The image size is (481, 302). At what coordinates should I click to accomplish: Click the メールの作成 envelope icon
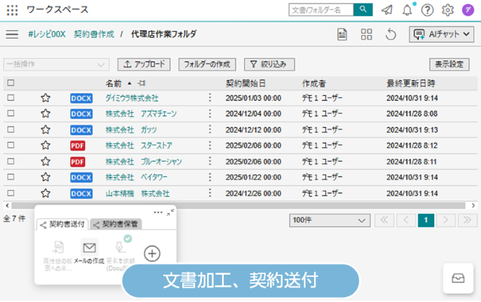(x=89, y=247)
